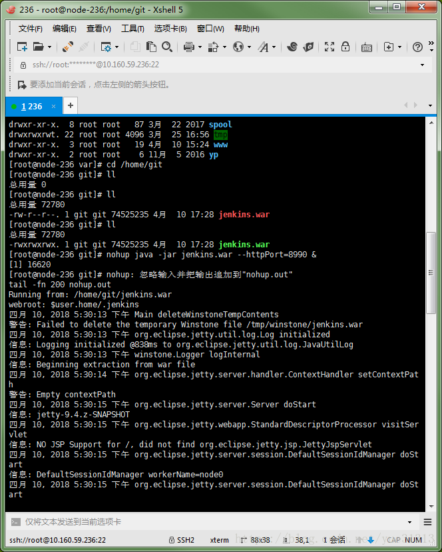Click the globe encoding icon
Image resolution: width=442 pixels, height=552 pixels.
pyautogui.click(x=238, y=47)
